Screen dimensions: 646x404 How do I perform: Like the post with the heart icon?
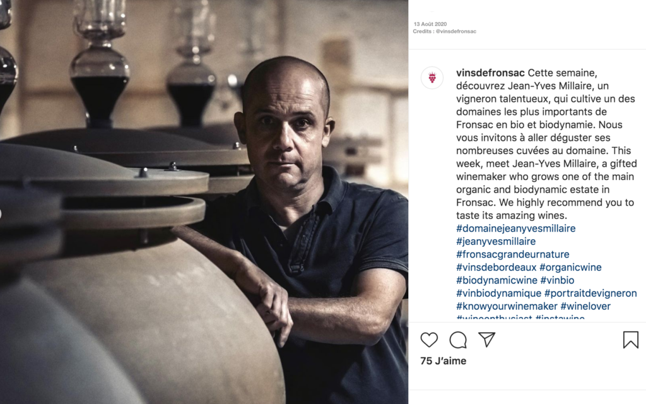click(x=429, y=340)
